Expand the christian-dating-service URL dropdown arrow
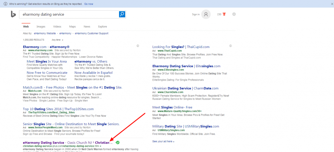The image size is (334, 152). (100, 146)
